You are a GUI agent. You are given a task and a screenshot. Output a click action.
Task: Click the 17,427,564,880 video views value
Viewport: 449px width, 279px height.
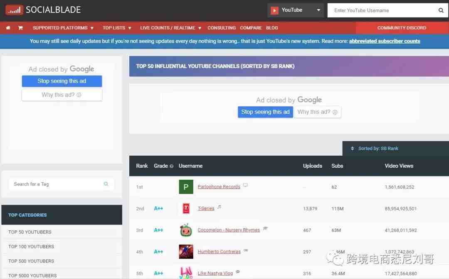coord(401,274)
